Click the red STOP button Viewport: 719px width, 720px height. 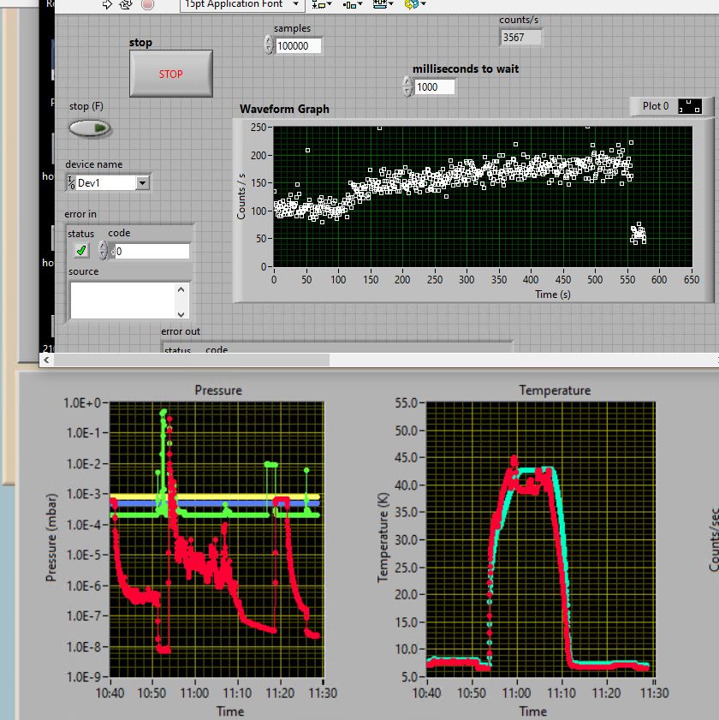(x=171, y=74)
